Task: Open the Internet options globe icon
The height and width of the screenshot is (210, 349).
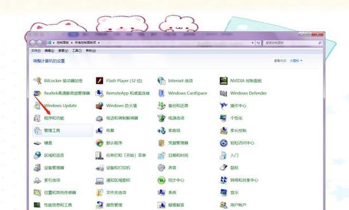Action: pos(162,81)
